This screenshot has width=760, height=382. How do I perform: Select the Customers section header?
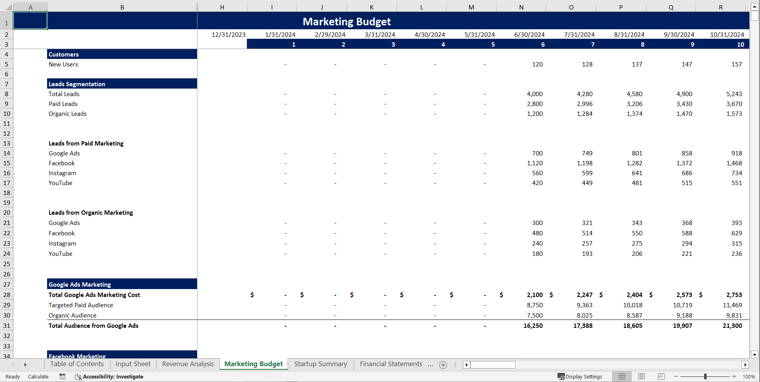122,54
